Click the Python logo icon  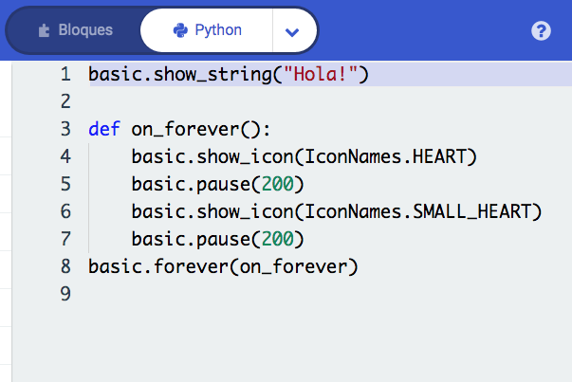[x=180, y=30]
